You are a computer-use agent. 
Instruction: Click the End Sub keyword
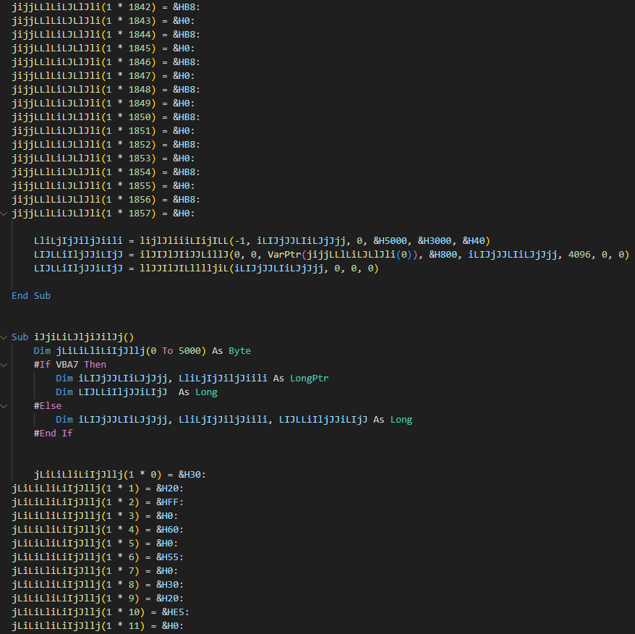pos(31,296)
